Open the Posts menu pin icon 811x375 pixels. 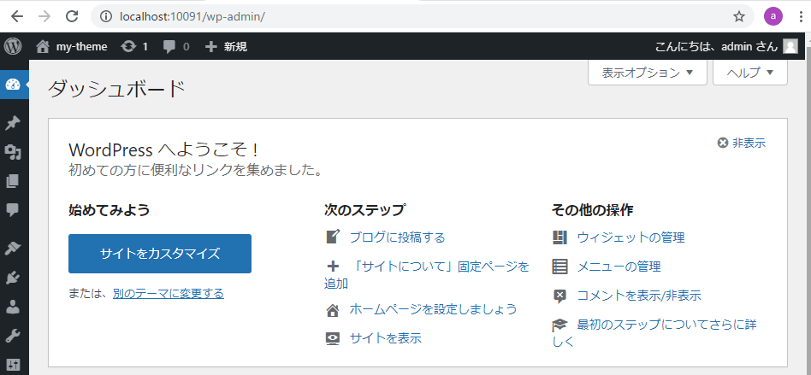pyautogui.click(x=13, y=123)
